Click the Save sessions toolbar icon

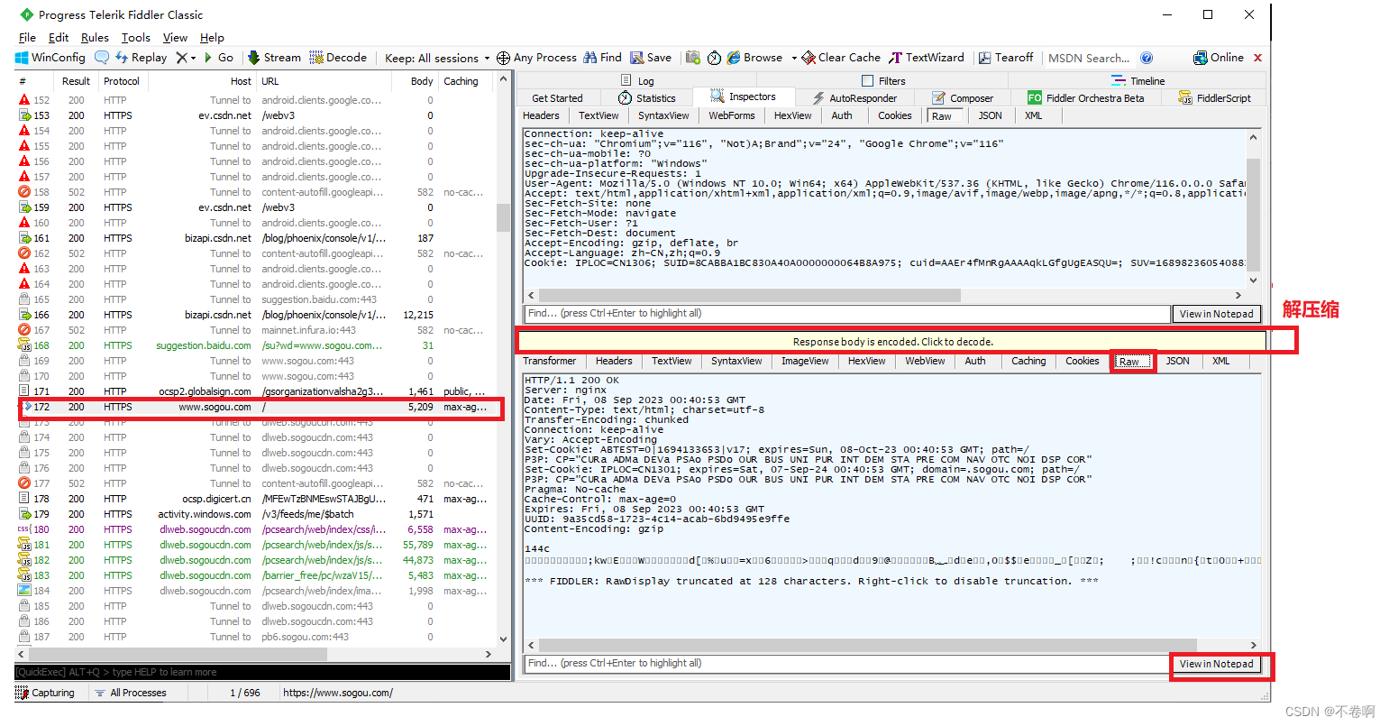651,58
